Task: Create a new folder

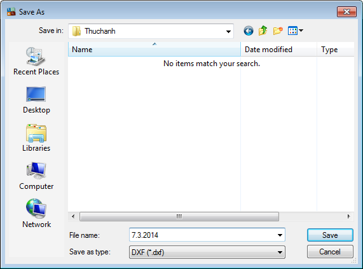Action: 278,31
